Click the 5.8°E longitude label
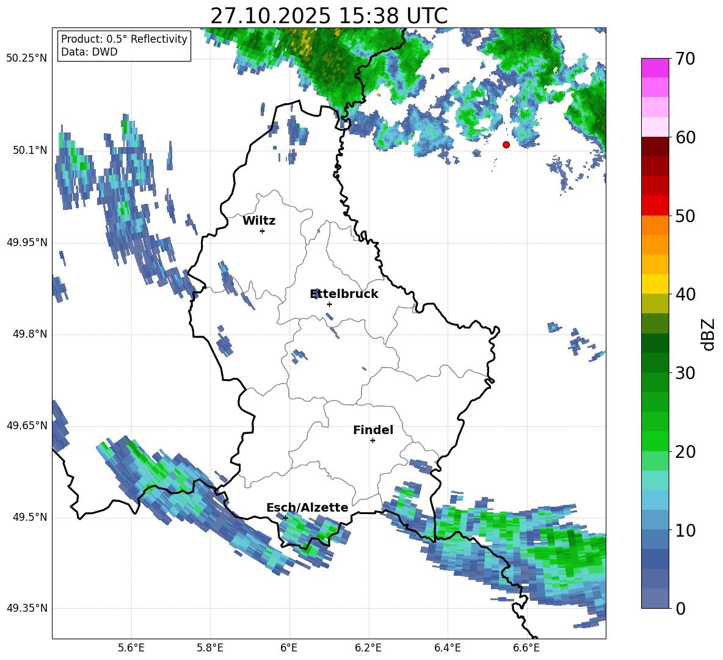This screenshot has width=723, height=660. click(210, 648)
